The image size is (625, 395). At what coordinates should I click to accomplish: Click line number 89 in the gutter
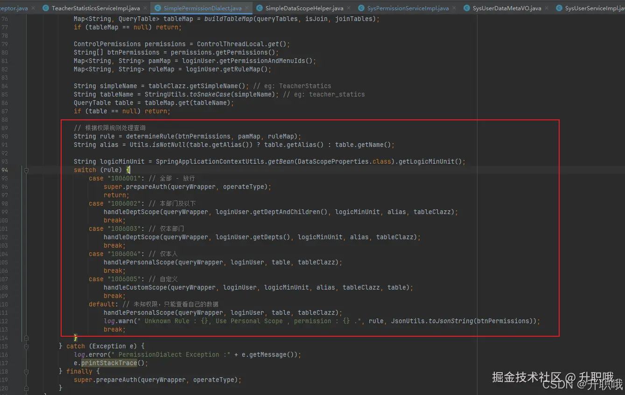coord(5,128)
